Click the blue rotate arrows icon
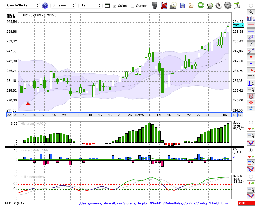The width and height of the screenshot is (259, 207). point(251,108)
